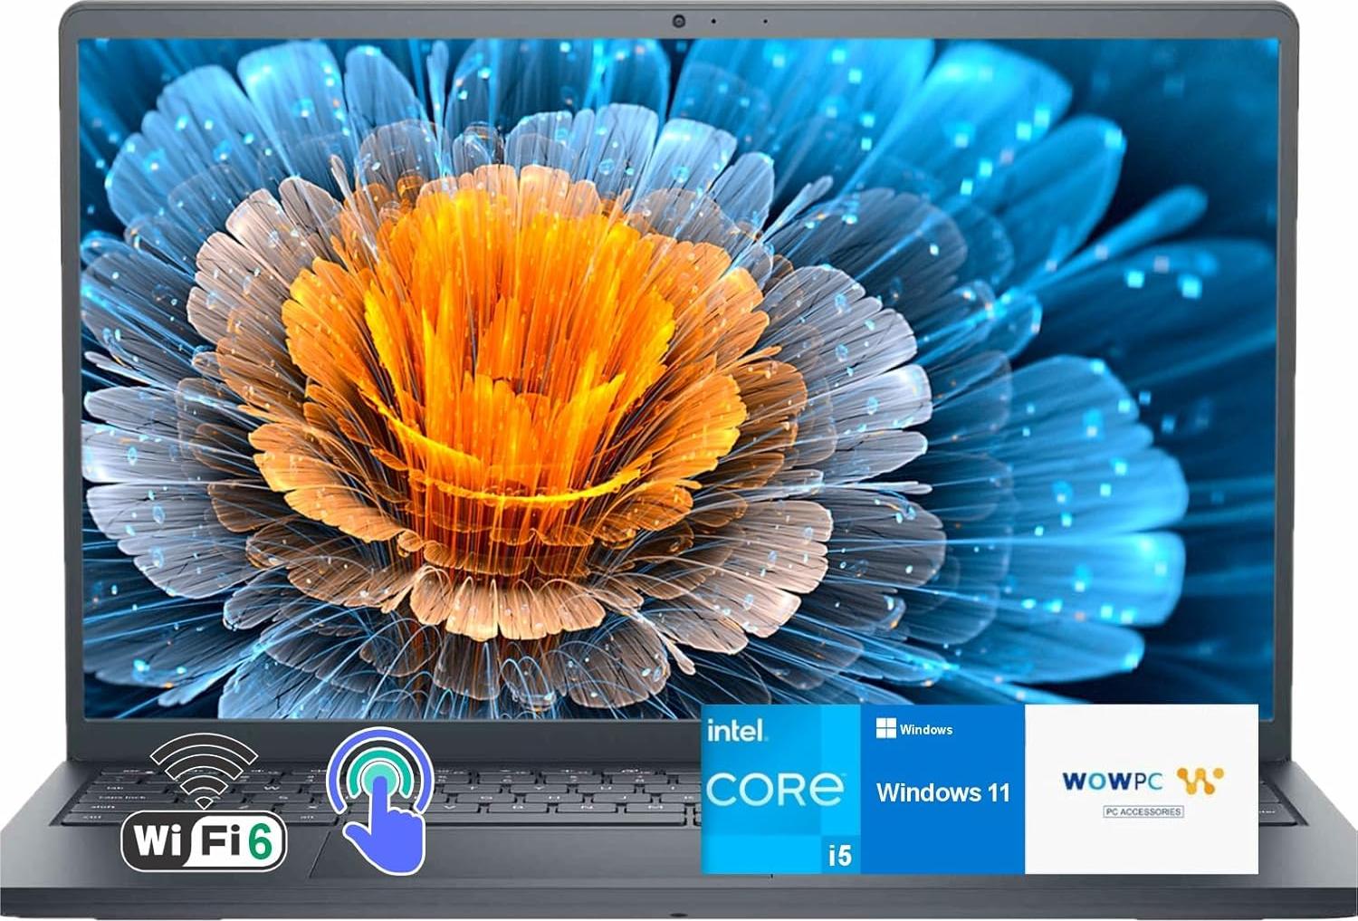Click the WiFi 6 badge
Screen dimensions: 1358x921
pyautogui.click(x=204, y=840)
